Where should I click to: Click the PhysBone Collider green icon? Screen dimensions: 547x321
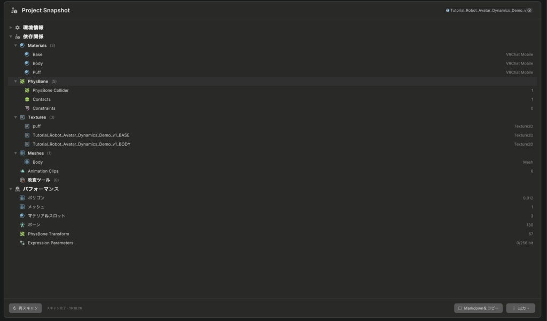click(x=27, y=90)
